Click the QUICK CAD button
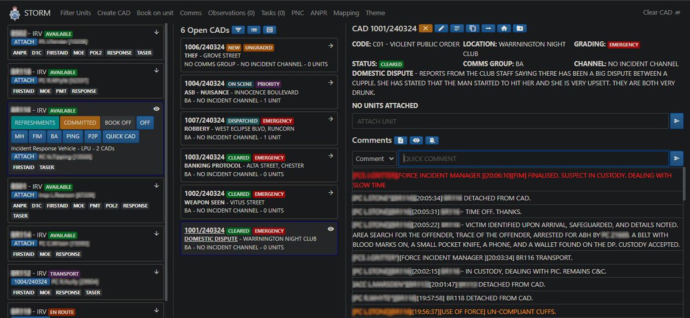690x318 pixels. coord(121,137)
